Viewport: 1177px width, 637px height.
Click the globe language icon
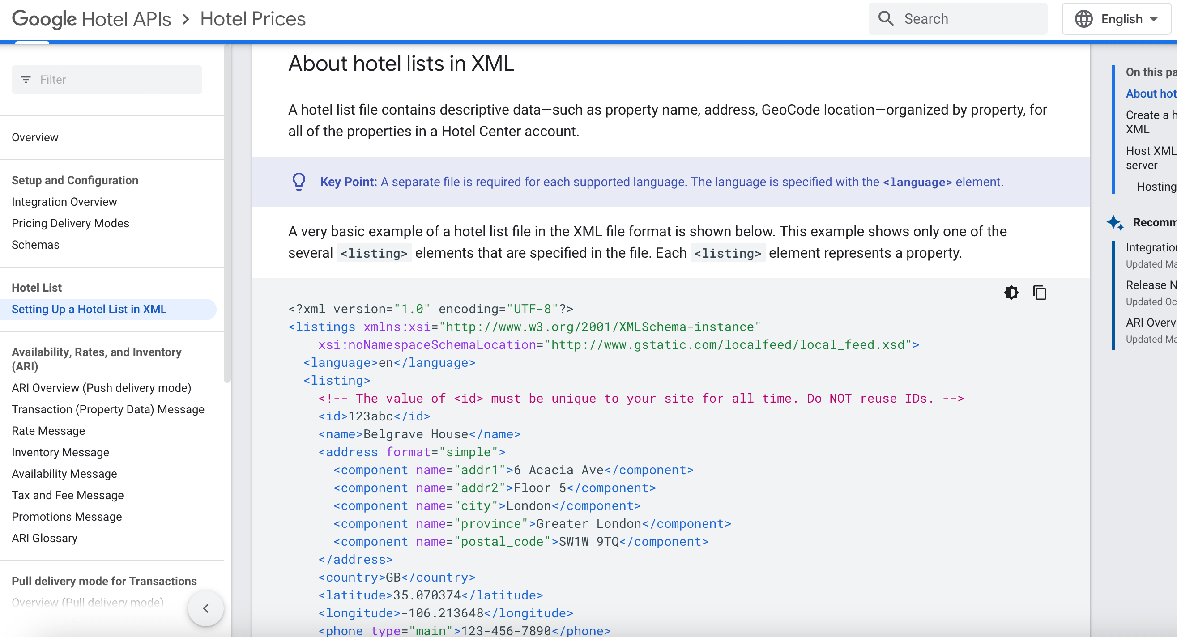[x=1083, y=19]
